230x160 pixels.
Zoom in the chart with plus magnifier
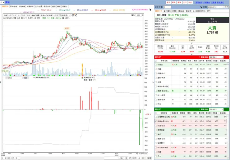(x=126, y=158)
